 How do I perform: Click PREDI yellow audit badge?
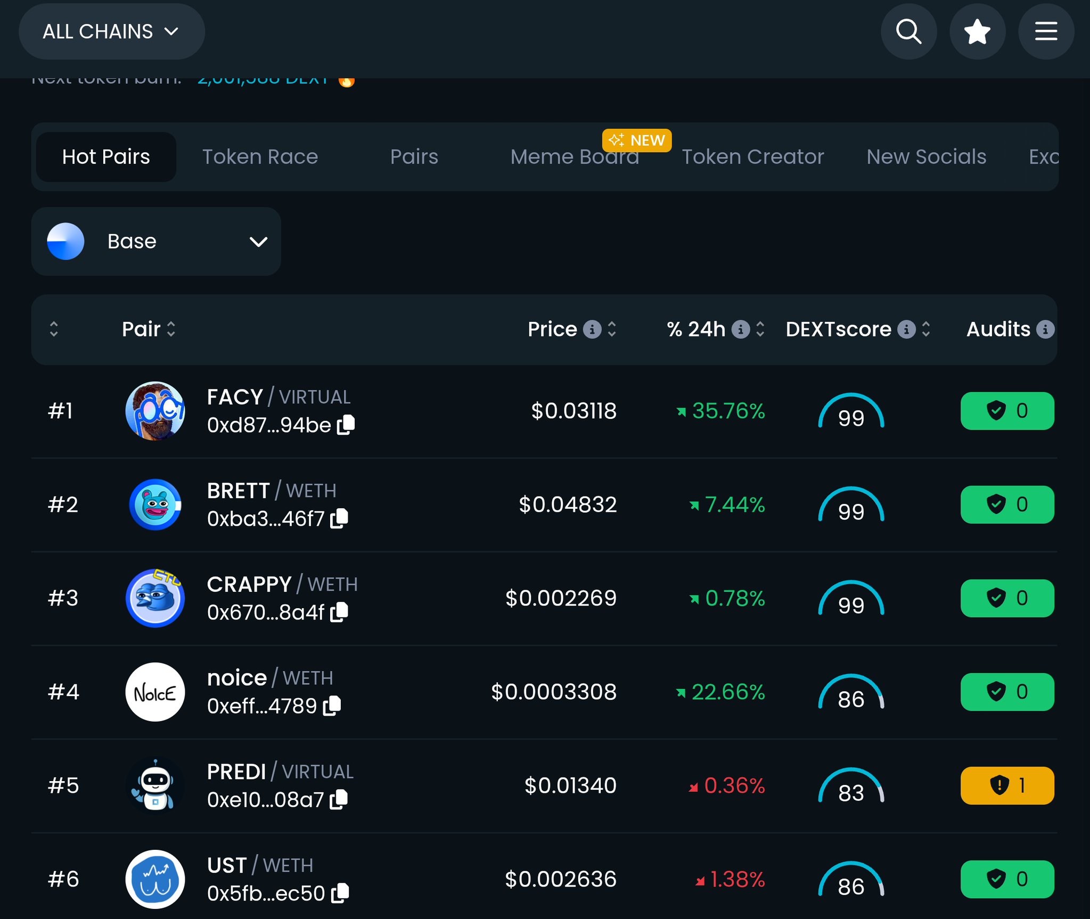coord(1006,785)
